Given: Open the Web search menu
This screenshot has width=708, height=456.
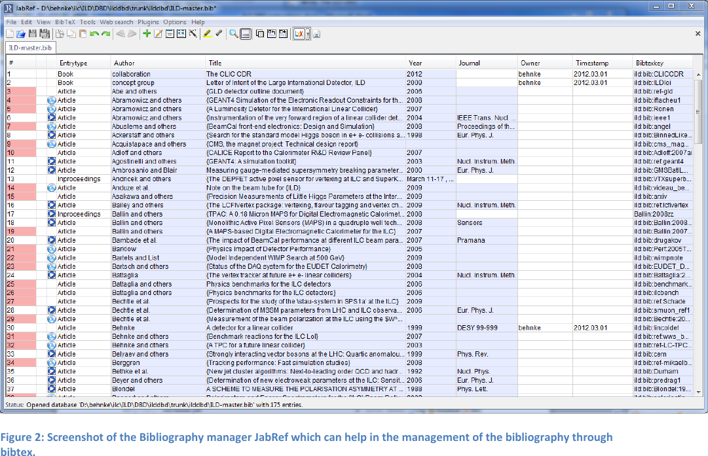Looking at the screenshot, I should 116,22.
